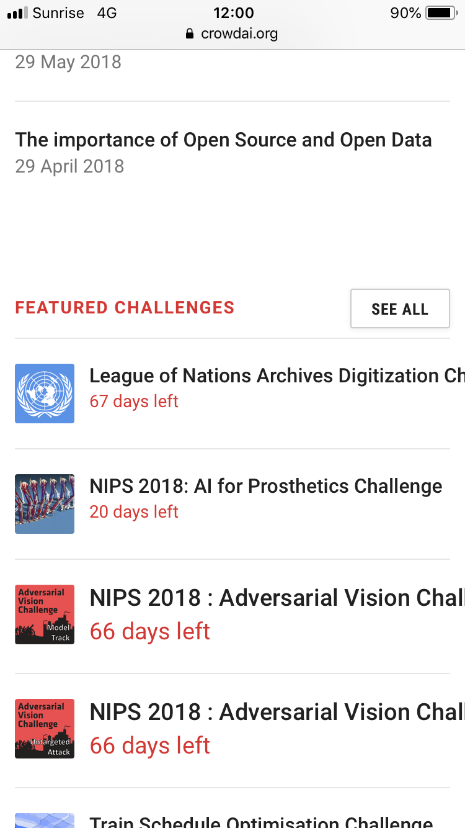This screenshot has width=465, height=828.
Task: Open Train Schedule Optimisation Challenge link
Action: pyautogui.click(x=261, y=822)
